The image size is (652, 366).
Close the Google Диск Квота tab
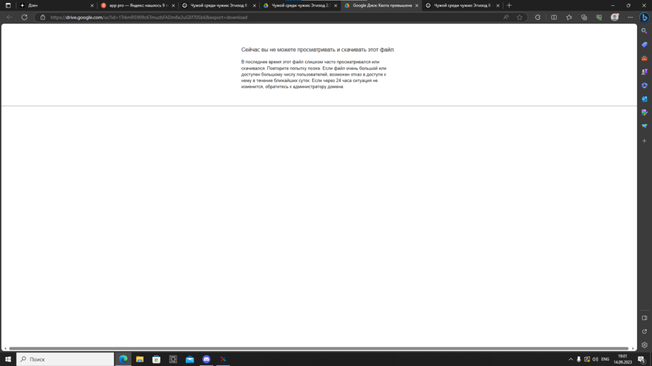pos(417,5)
